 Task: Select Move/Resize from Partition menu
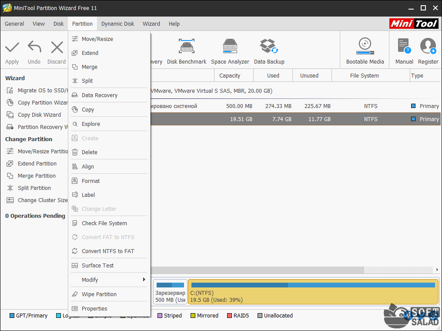97,39
